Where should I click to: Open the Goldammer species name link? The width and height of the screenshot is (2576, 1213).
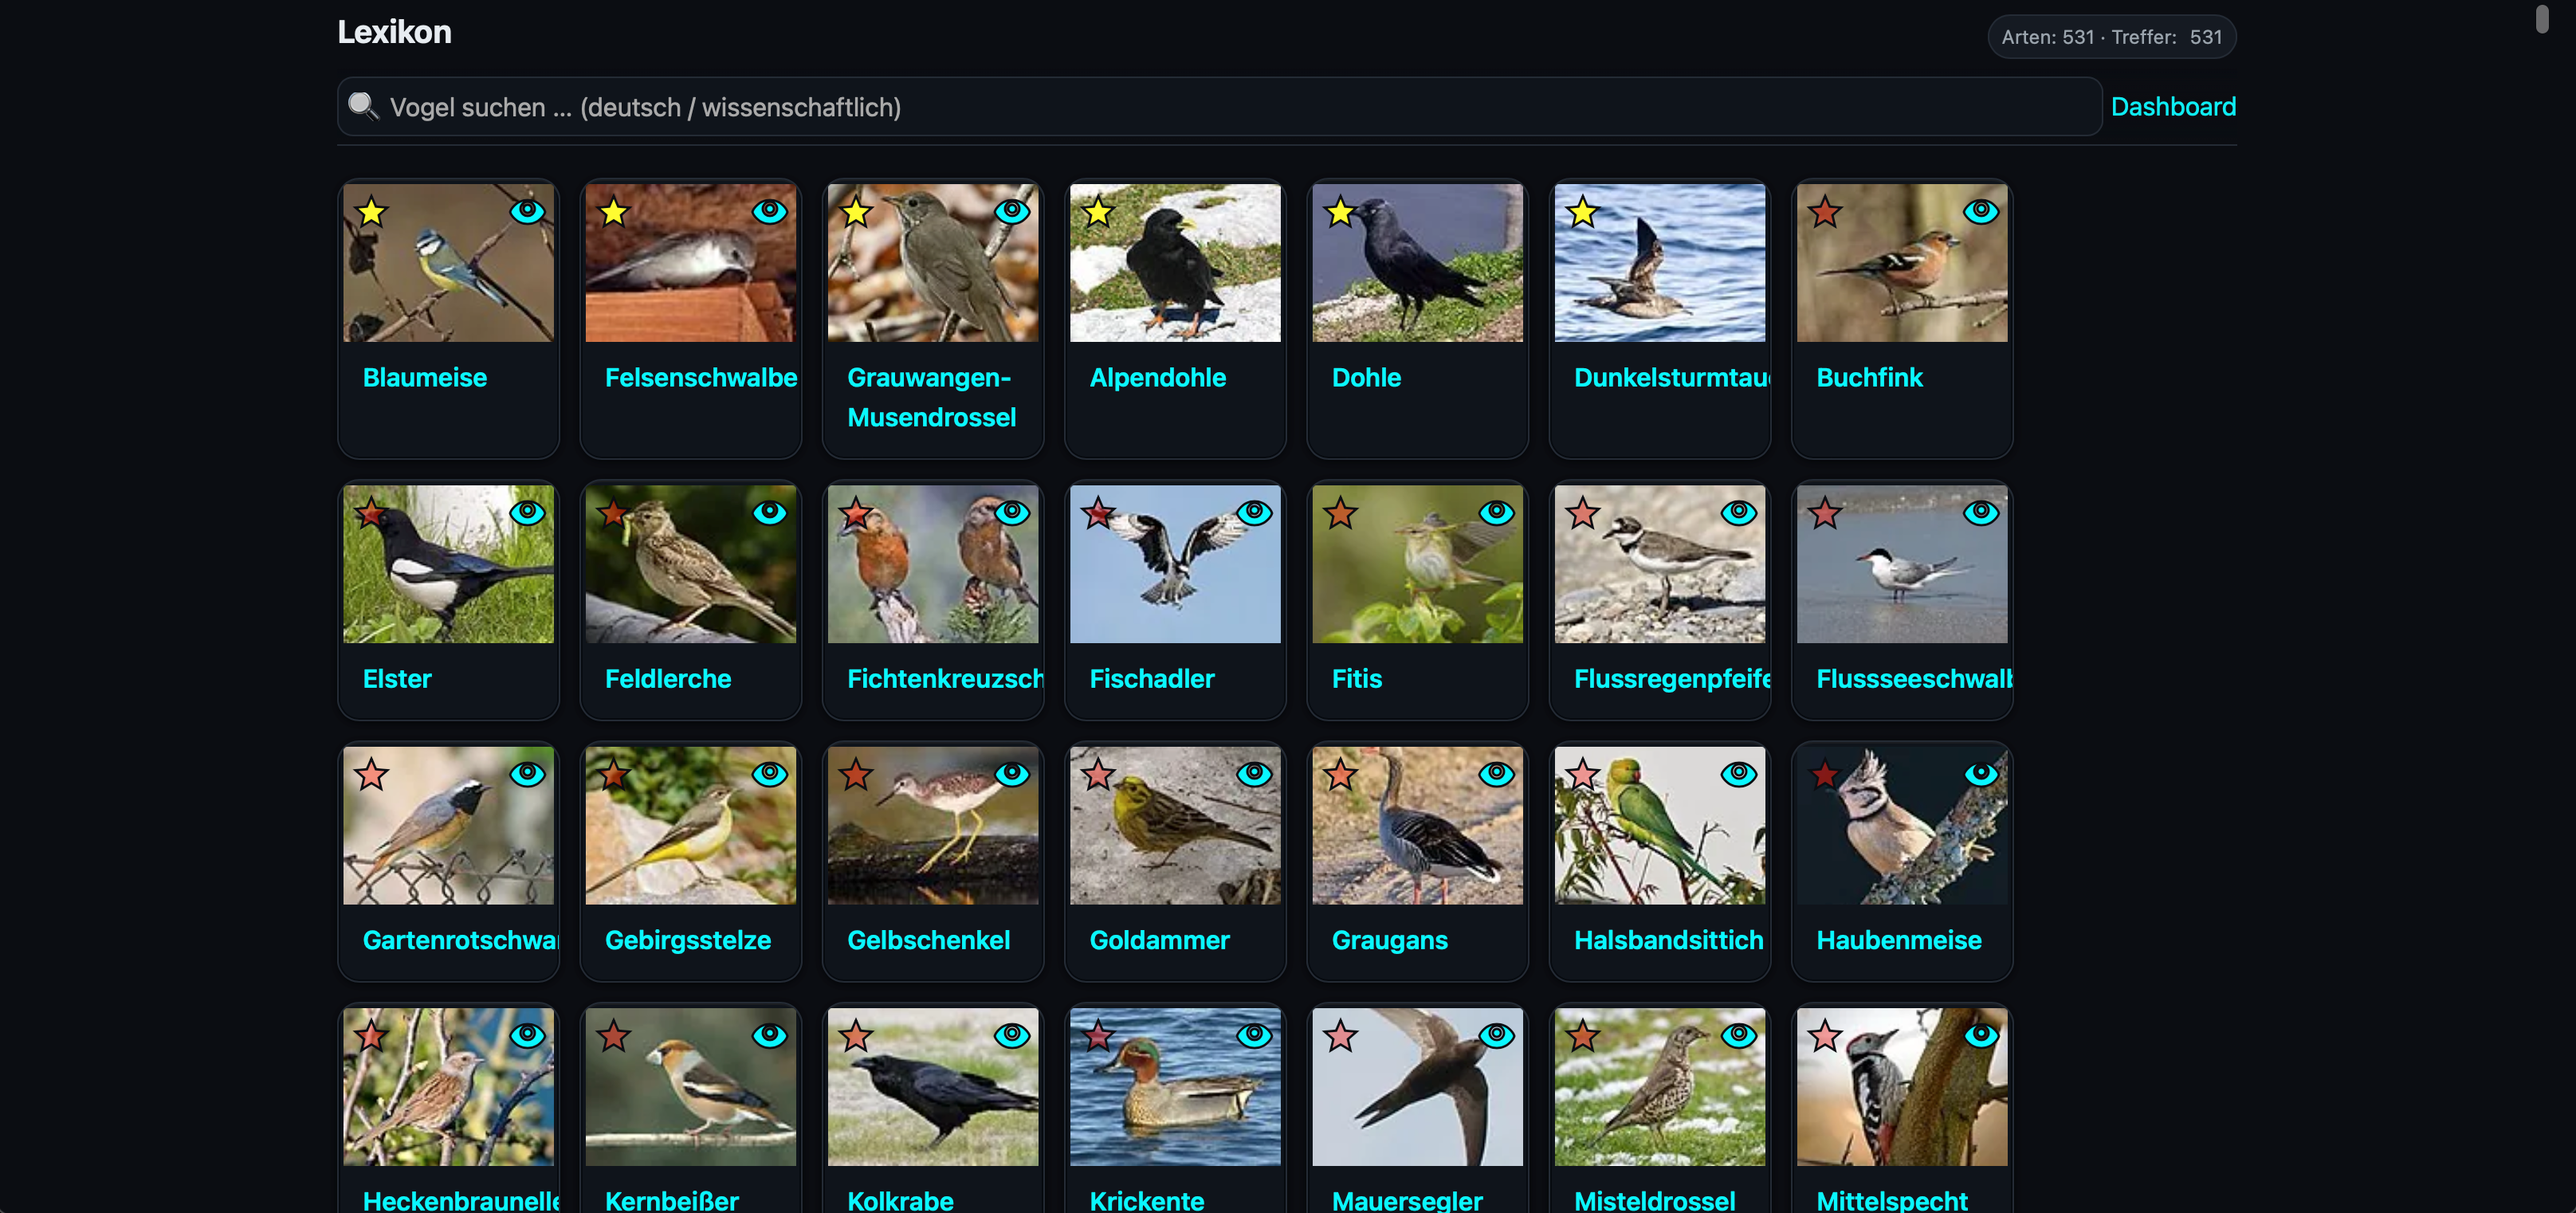tap(1158, 940)
